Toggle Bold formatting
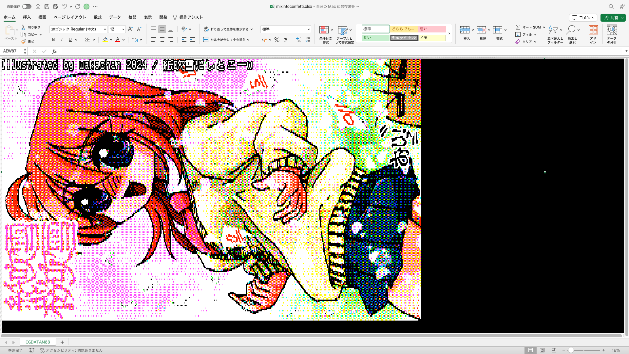The width and height of the screenshot is (629, 354). click(53, 40)
